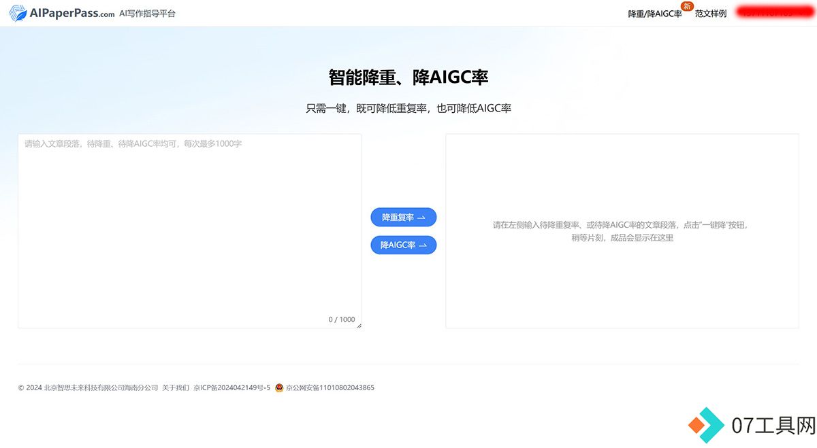The height and width of the screenshot is (448, 817).
Task: Open the 京ICP备2024042149号-5 link
Action: pyautogui.click(x=232, y=387)
